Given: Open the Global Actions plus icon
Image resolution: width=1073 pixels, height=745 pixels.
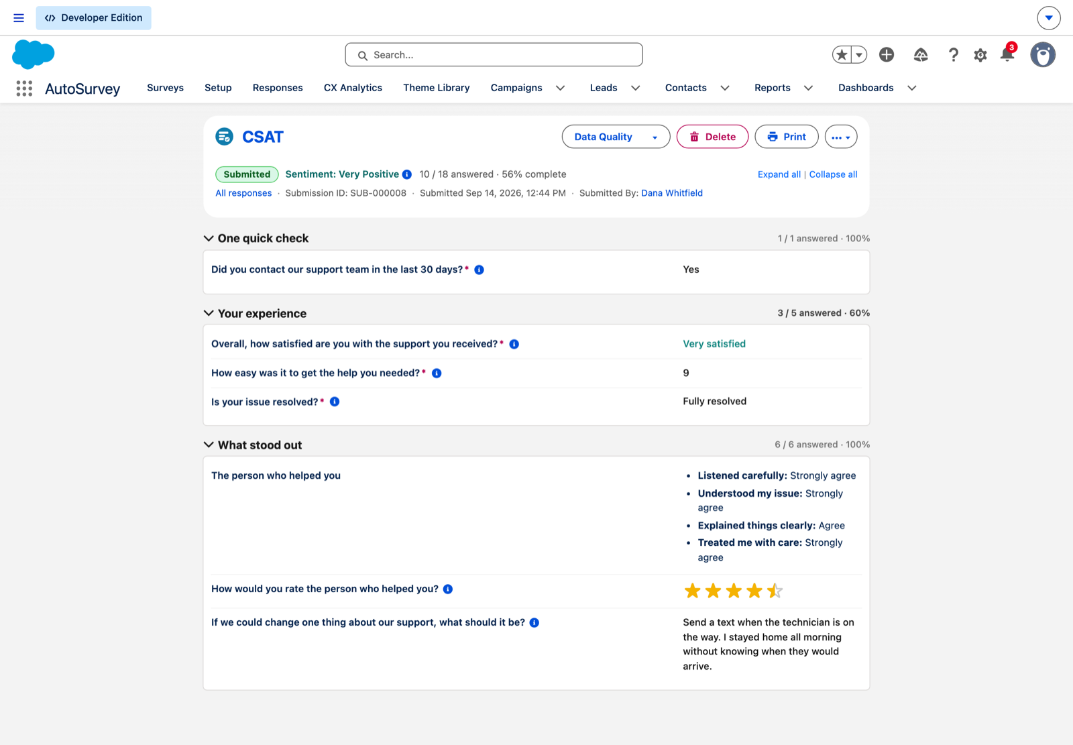Looking at the screenshot, I should pos(887,55).
